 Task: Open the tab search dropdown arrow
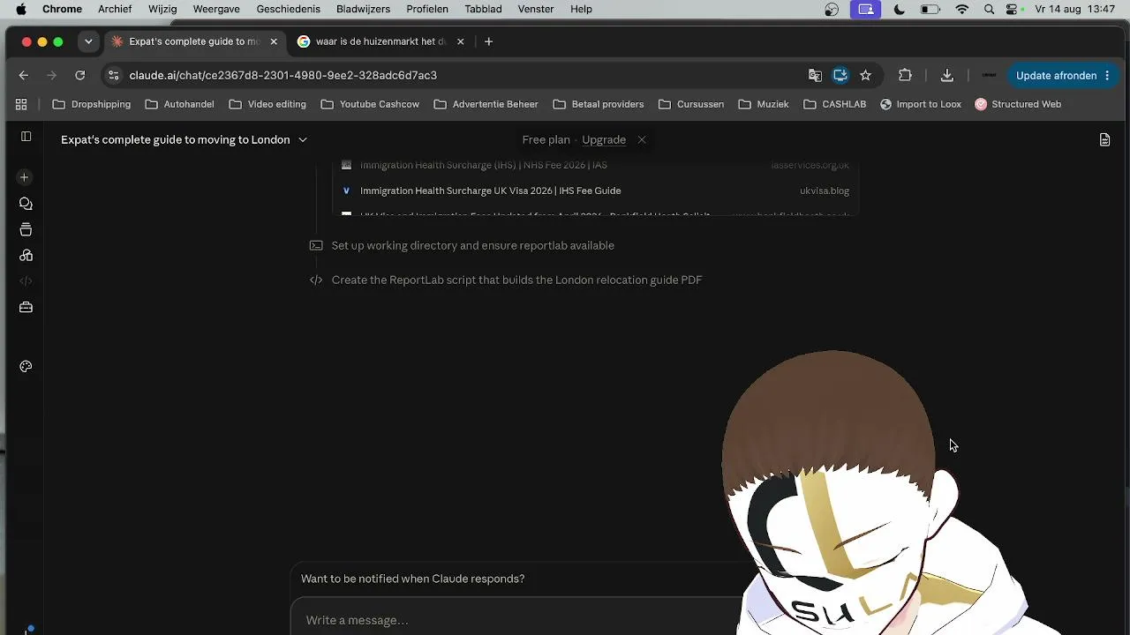click(x=88, y=41)
